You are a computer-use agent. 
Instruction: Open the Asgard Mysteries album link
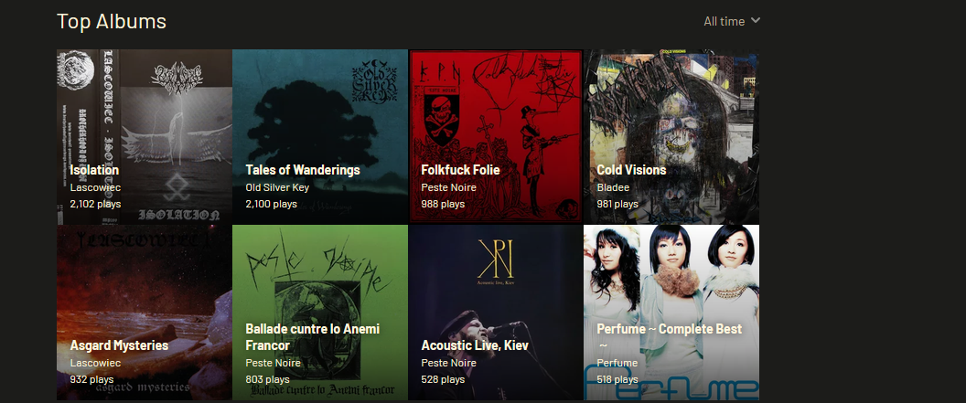pyautogui.click(x=119, y=345)
